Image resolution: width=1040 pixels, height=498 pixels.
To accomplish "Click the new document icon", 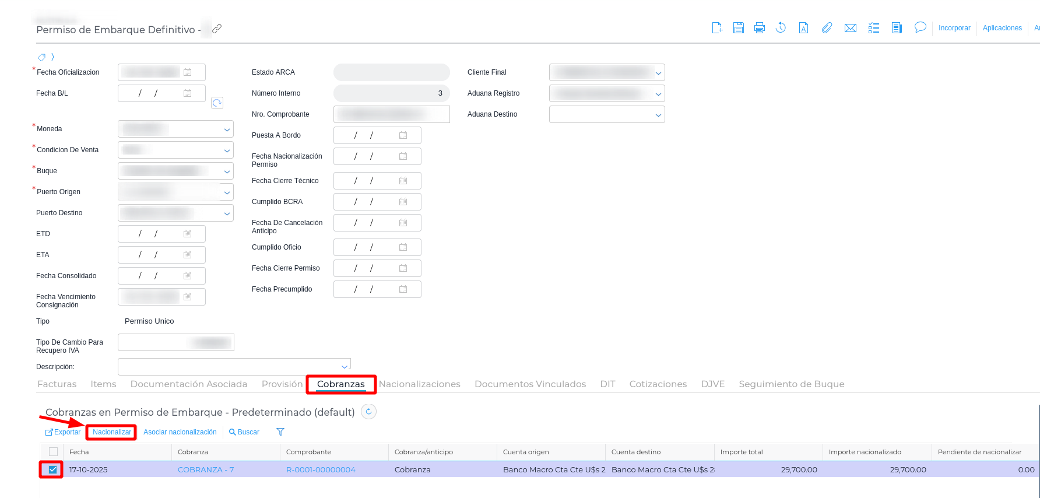I will [717, 27].
